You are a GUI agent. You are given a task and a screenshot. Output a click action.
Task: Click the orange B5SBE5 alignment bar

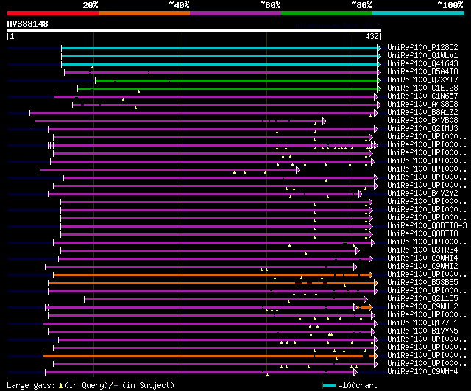(211, 283)
